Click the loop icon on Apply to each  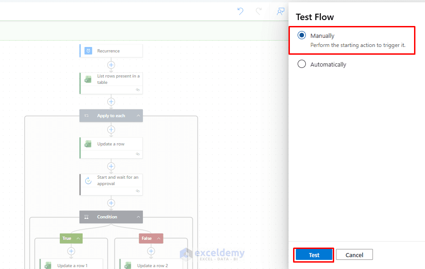[86, 115]
